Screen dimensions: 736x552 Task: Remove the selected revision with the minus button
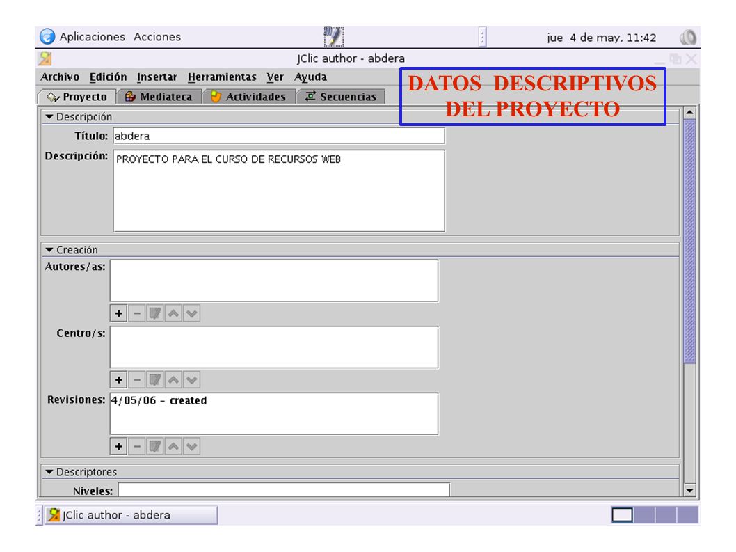(x=137, y=446)
